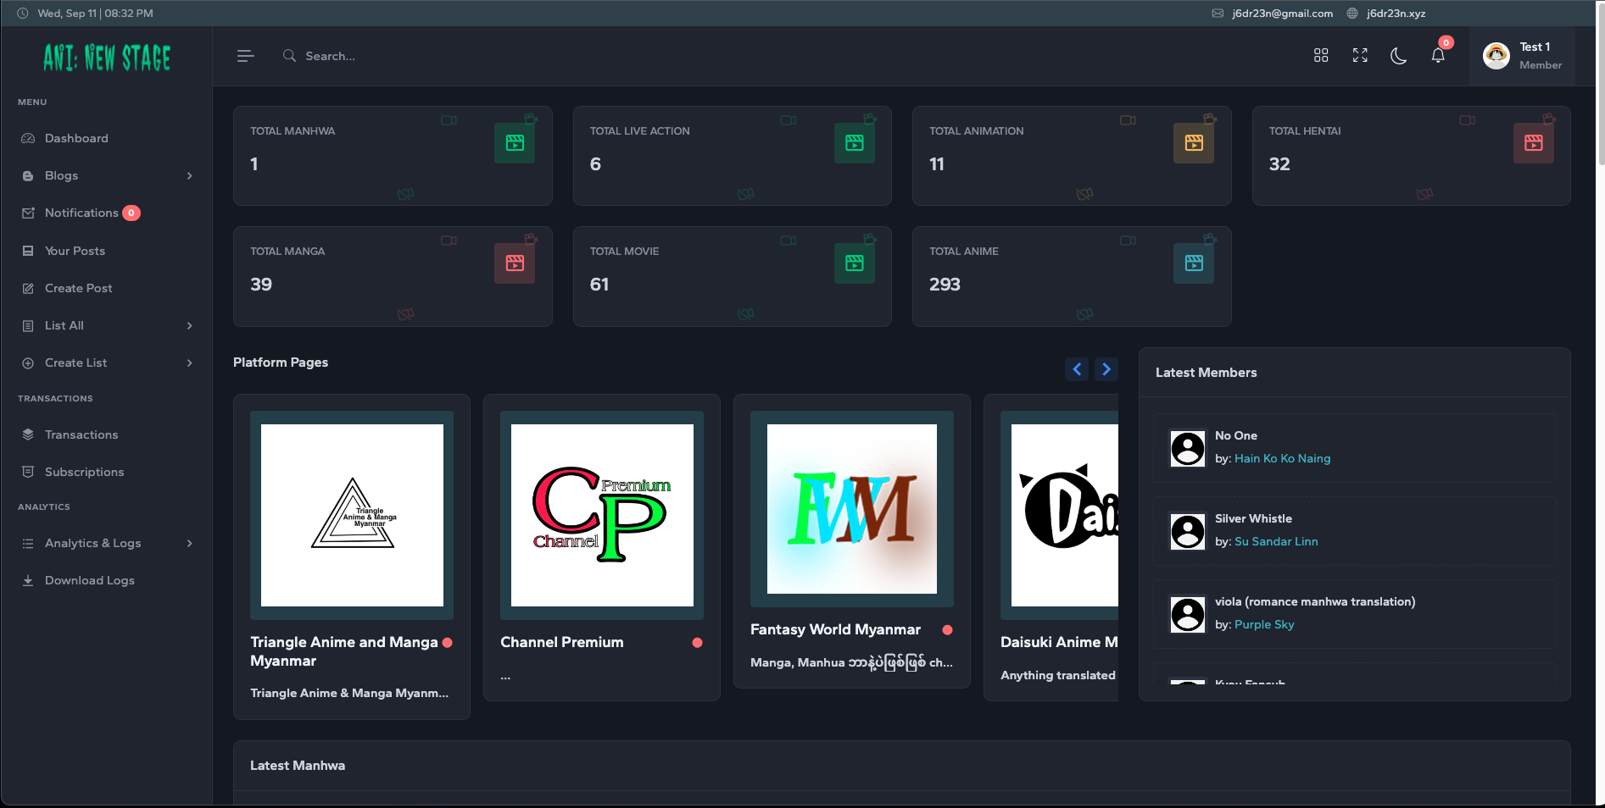Open Su Sandar Linn profile link
Image resolution: width=1605 pixels, height=808 pixels.
coord(1276,541)
